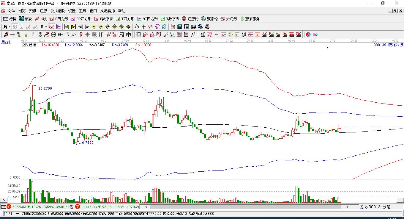Click the 沪 Shanghai index badge
This screenshot has height=219, width=404.
pyautogui.click(x=9, y=207)
